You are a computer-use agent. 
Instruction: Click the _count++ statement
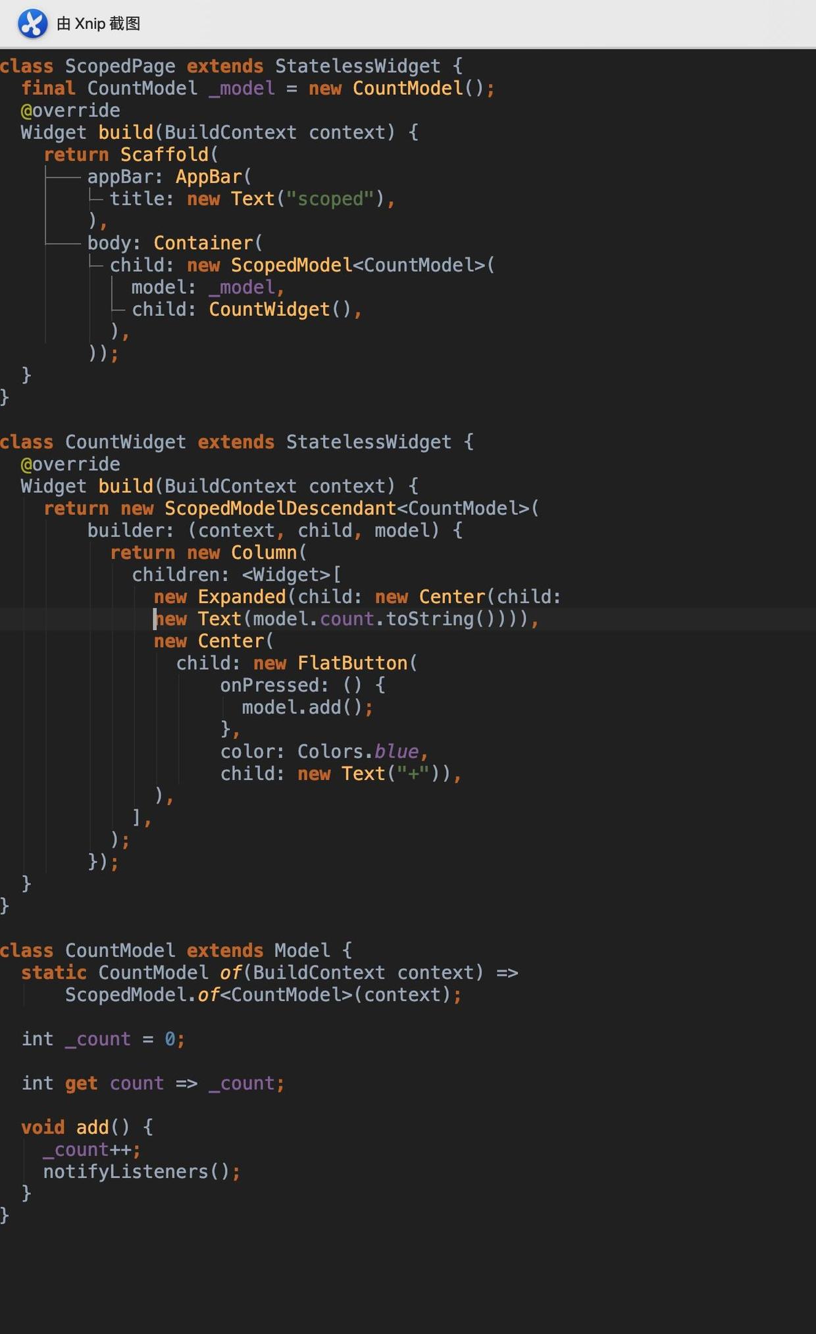coord(87,1150)
